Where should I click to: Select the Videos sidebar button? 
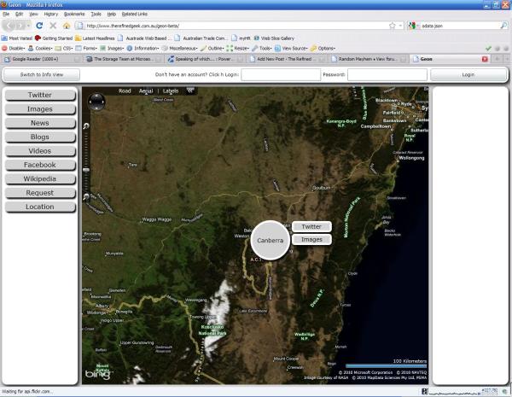coord(40,151)
